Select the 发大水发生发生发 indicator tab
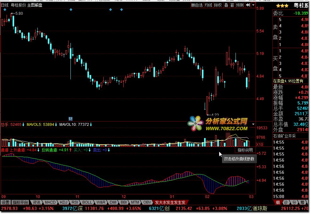The image size is (311, 214). pyautogui.click(x=170, y=202)
